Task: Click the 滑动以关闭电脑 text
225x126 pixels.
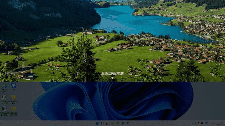Action: 112,74
